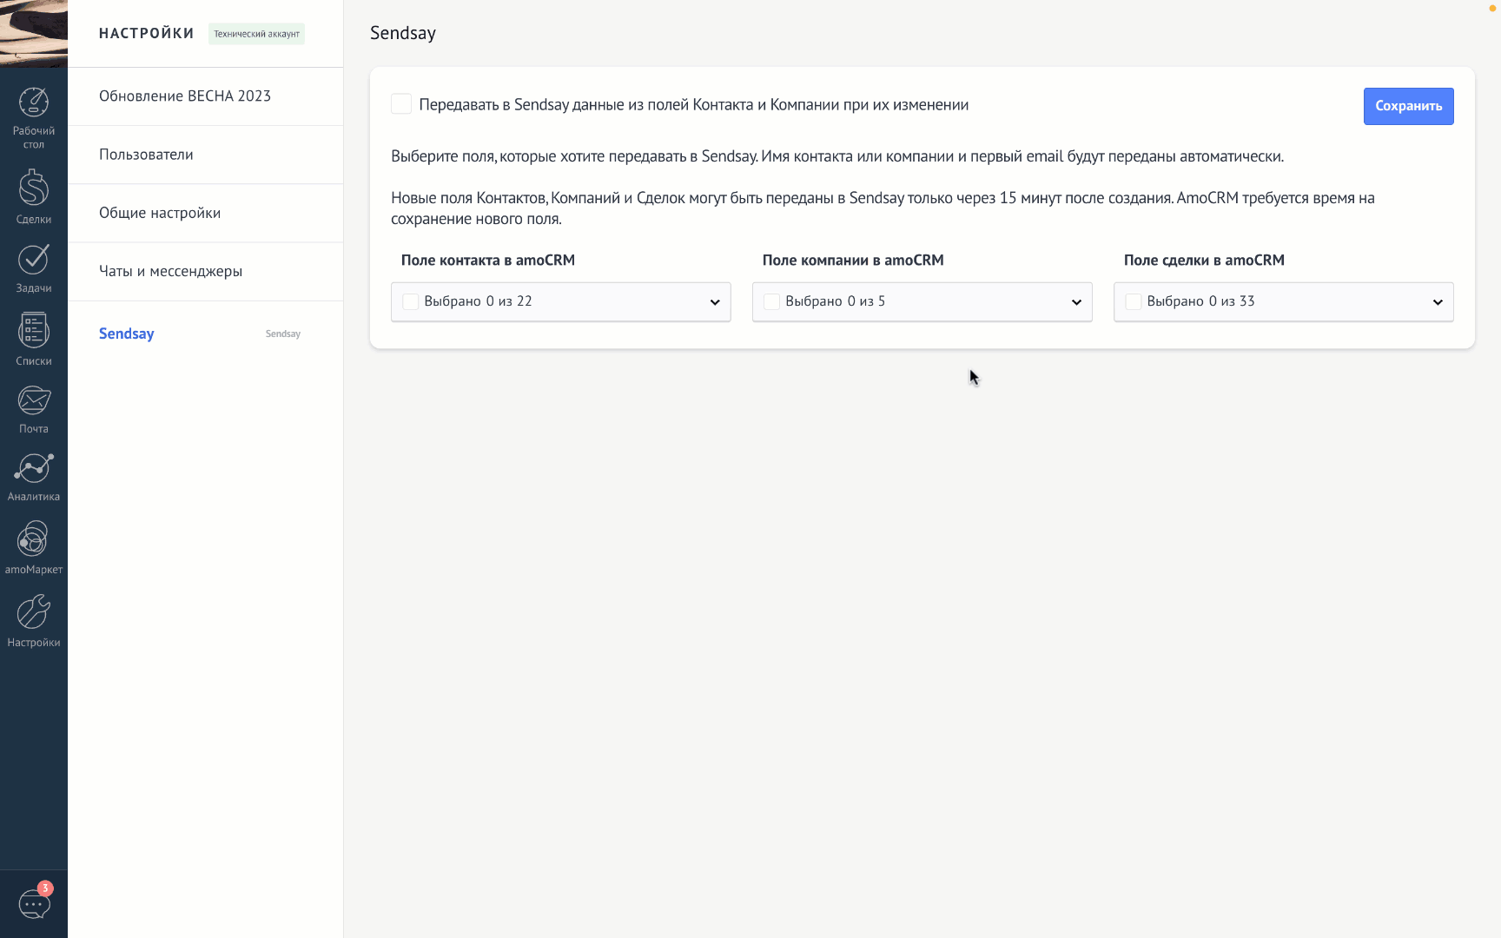Screen dimensions: 1501x938
Task: Expand the Поле контакта в amoCRM dropdown
Action: [714, 302]
